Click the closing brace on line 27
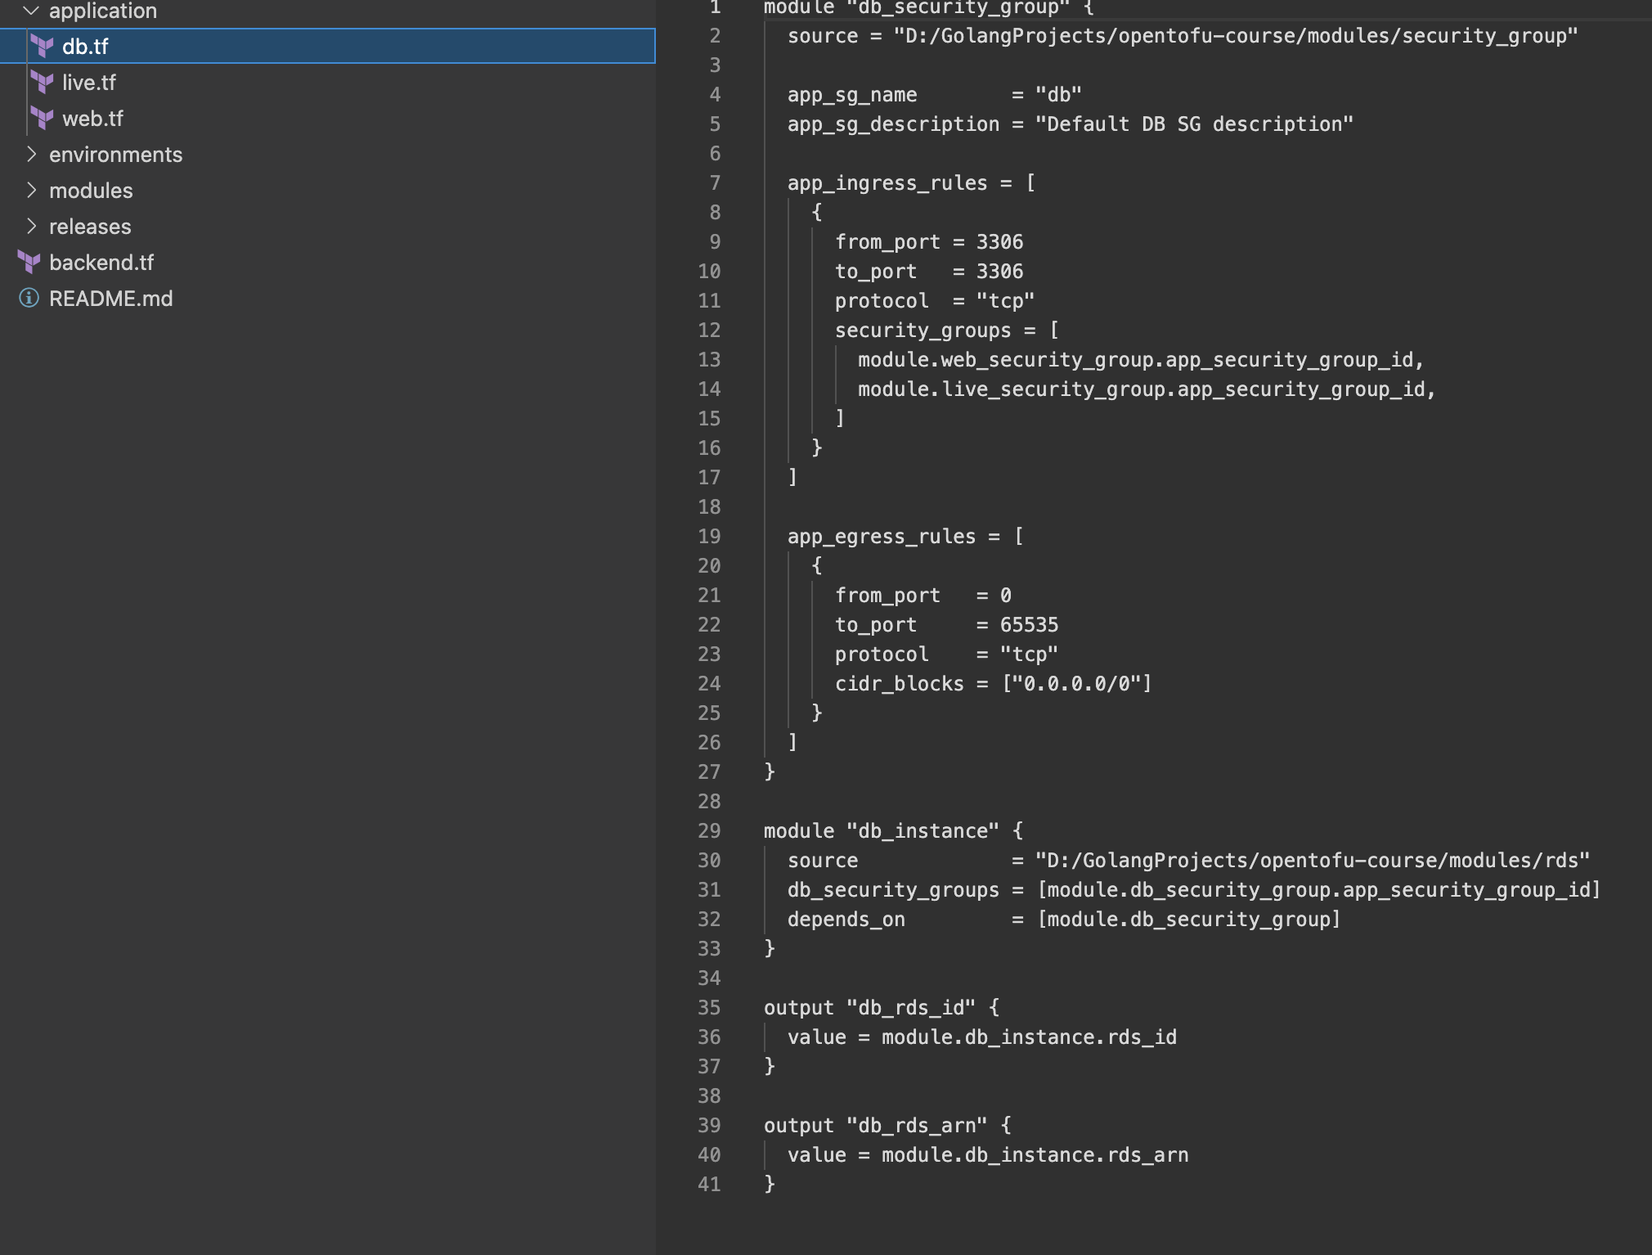This screenshot has width=1652, height=1255. coord(770,772)
